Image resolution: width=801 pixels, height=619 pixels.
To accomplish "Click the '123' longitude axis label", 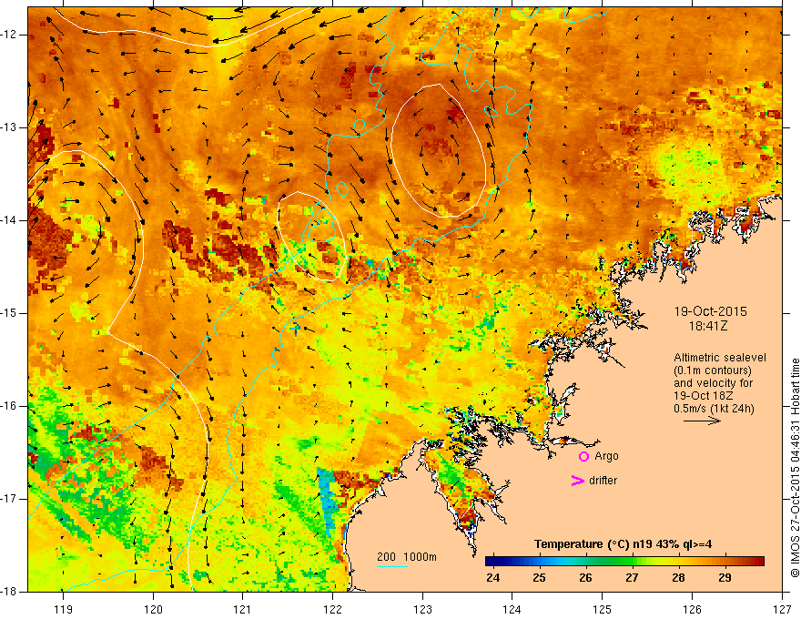I will pyautogui.click(x=422, y=609).
